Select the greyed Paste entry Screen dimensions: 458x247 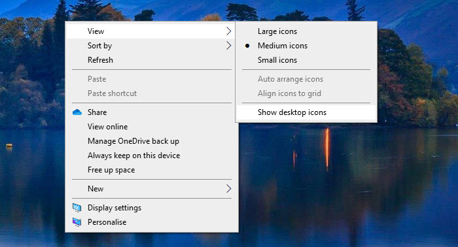pos(151,79)
